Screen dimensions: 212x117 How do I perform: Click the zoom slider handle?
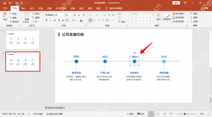pyautogui.click(x=185, y=114)
